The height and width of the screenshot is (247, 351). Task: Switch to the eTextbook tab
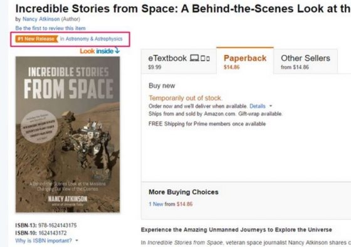(x=179, y=61)
